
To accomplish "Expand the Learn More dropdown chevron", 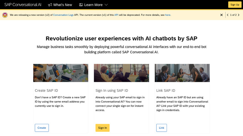I will tap(106, 5).
